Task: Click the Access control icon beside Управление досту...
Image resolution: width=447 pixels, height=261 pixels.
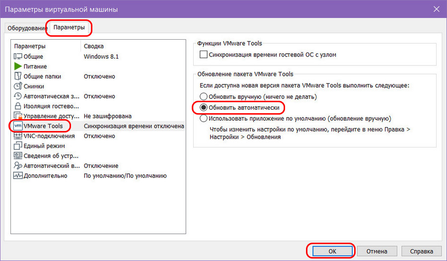Action: [x=18, y=116]
